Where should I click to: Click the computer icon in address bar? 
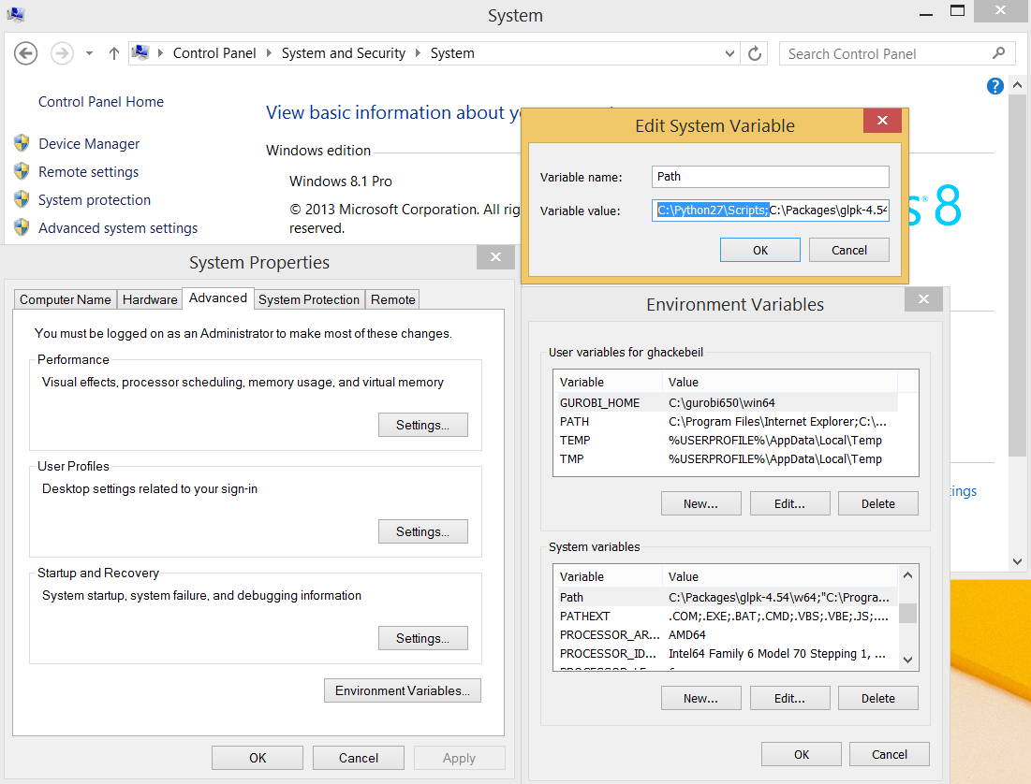click(x=140, y=52)
